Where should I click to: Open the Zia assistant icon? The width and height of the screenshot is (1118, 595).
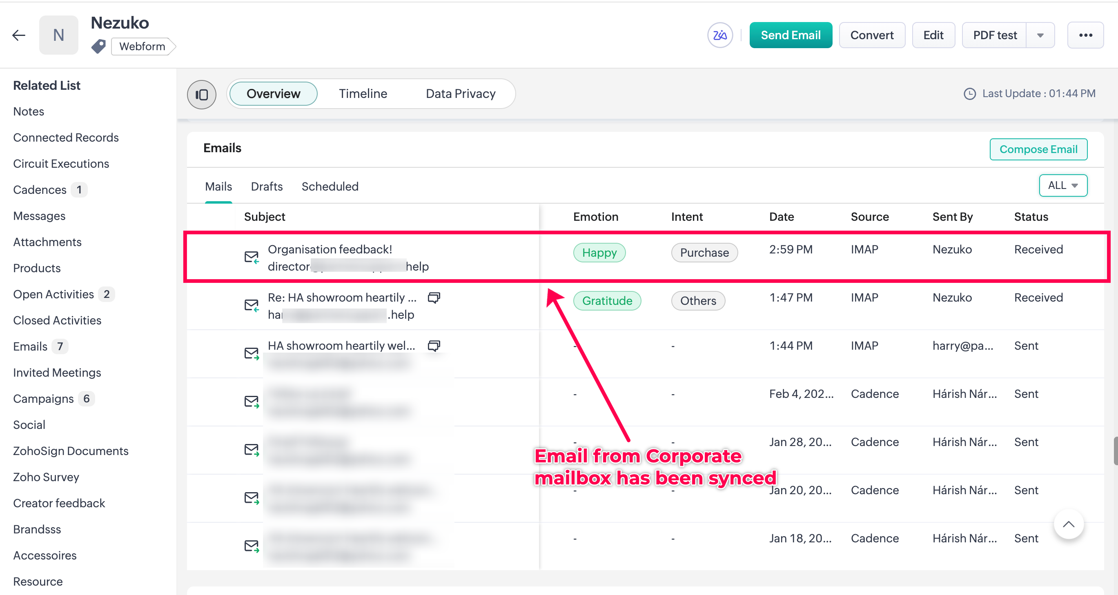point(719,35)
